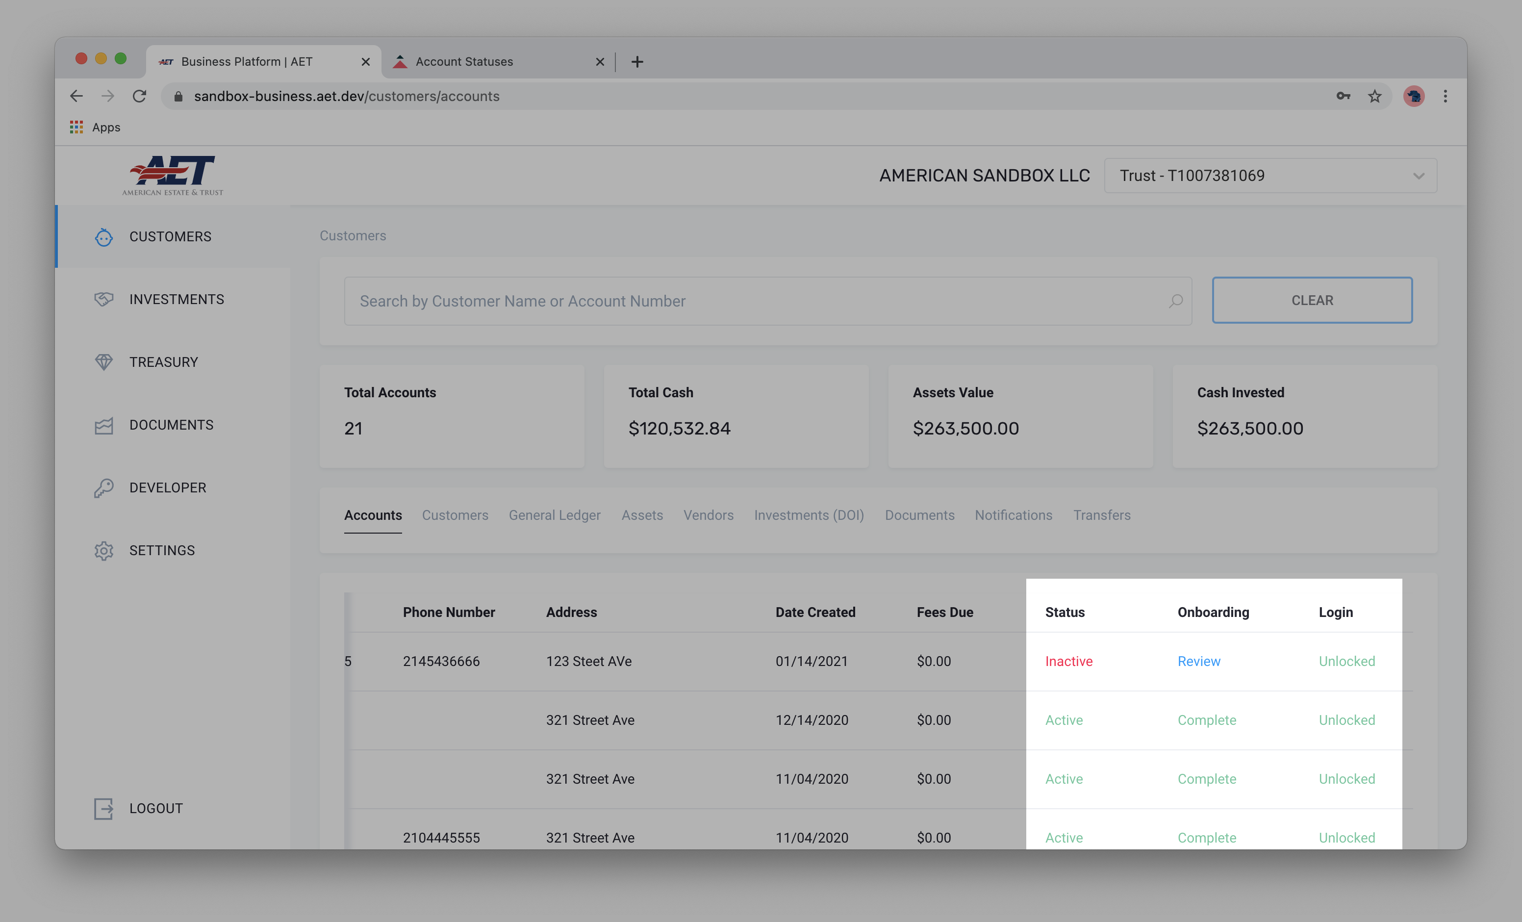The height and width of the screenshot is (922, 1522).
Task: Click the Treasury diamond icon
Action: coord(104,362)
